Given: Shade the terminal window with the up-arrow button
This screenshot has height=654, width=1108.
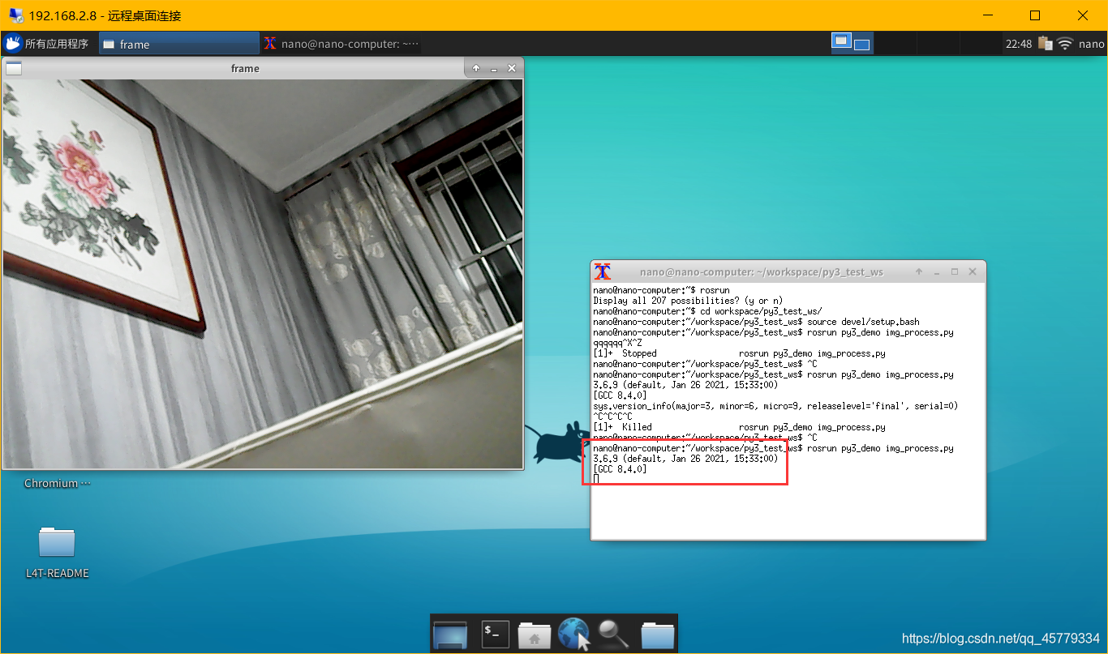Looking at the screenshot, I should coord(919,271).
